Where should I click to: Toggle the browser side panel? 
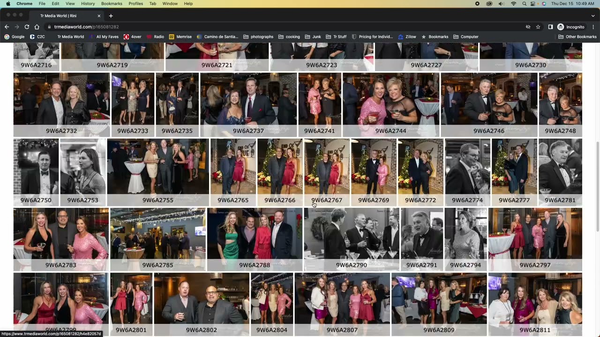[550, 27]
